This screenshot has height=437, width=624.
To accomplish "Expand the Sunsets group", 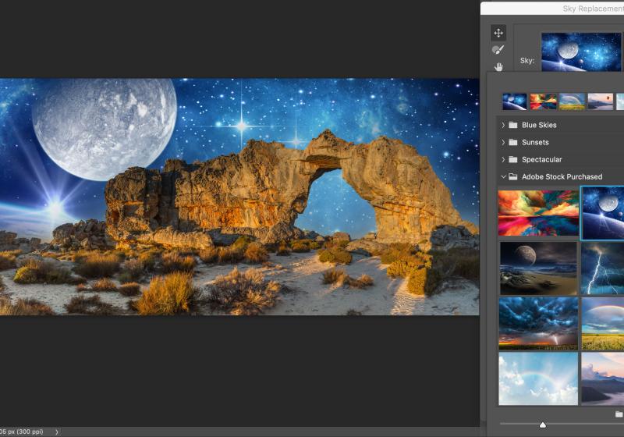I will point(503,142).
